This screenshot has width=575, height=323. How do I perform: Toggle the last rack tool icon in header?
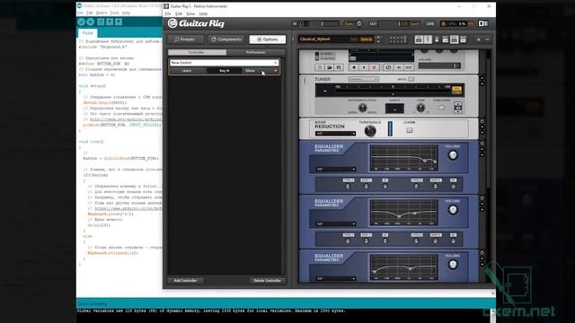(464, 39)
